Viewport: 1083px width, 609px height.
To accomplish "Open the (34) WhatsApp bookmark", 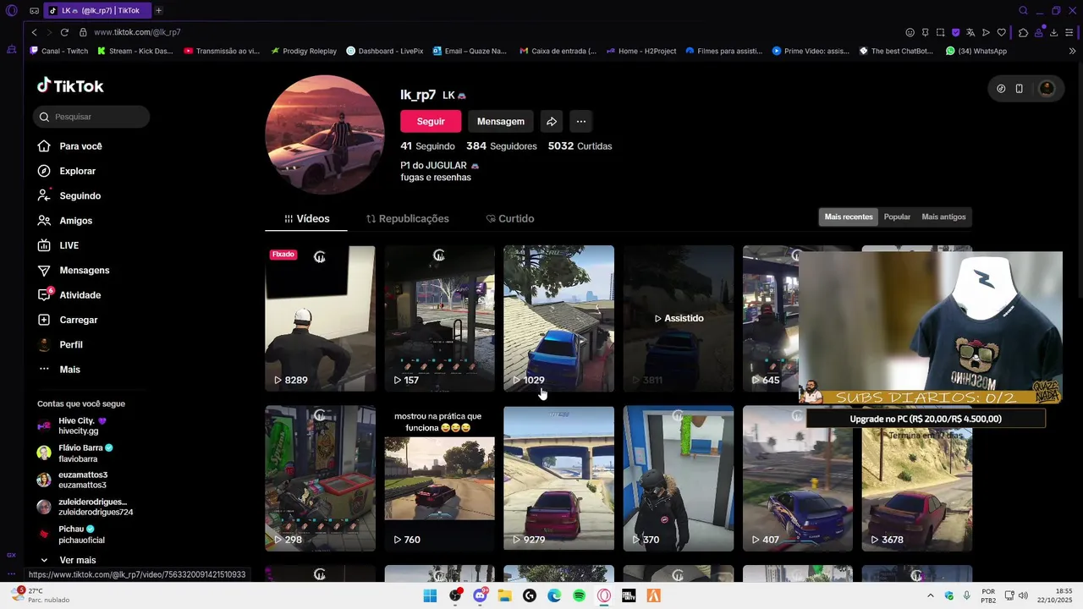I will click(976, 51).
